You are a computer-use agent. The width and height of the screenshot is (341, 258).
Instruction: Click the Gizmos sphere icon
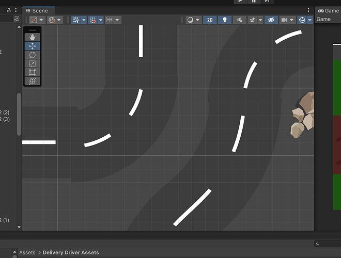pyautogui.click(x=302, y=20)
